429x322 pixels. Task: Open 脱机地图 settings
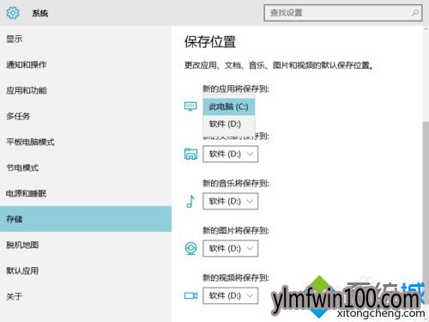(x=86, y=245)
